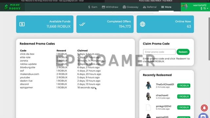Click 1 ROBUX badge next to pinkgirl20141
This screenshot has height=118, width=210.
click(184, 108)
